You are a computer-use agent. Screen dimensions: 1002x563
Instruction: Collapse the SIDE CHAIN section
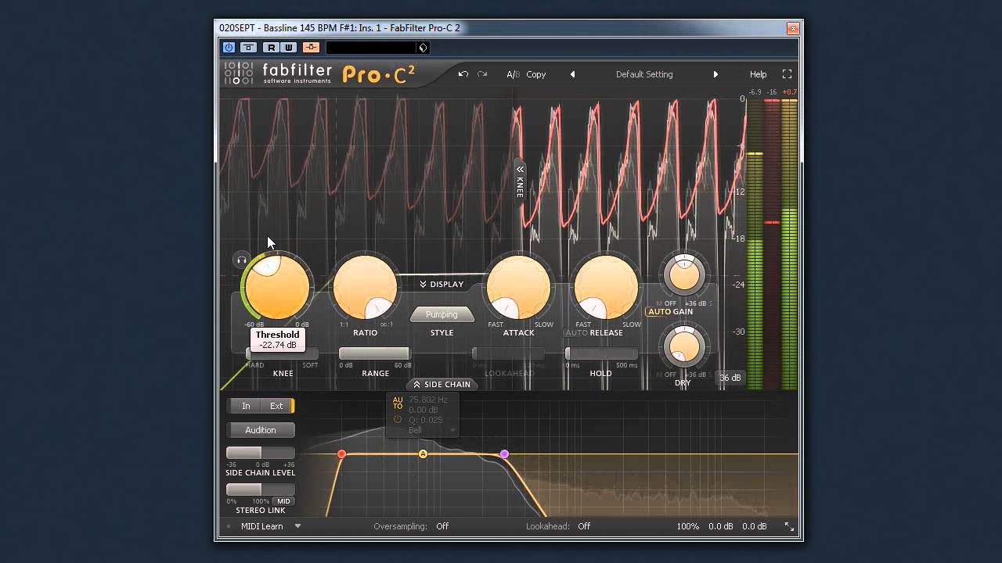[442, 384]
